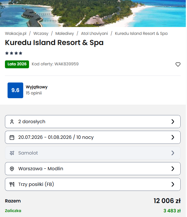Add offer to favorites with heart icon

[178, 64]
